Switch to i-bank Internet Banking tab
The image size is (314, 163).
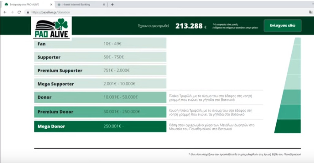[x=81, y=4]
